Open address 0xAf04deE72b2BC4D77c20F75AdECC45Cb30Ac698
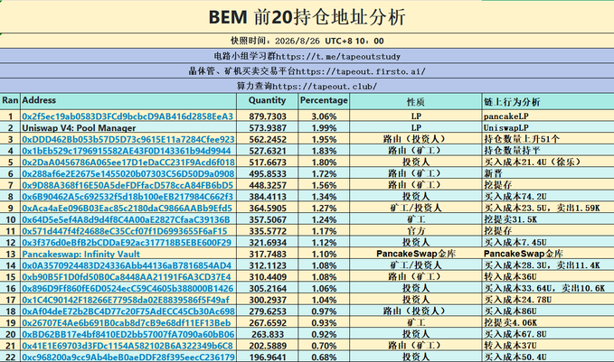614x362 pixels. 128,311
